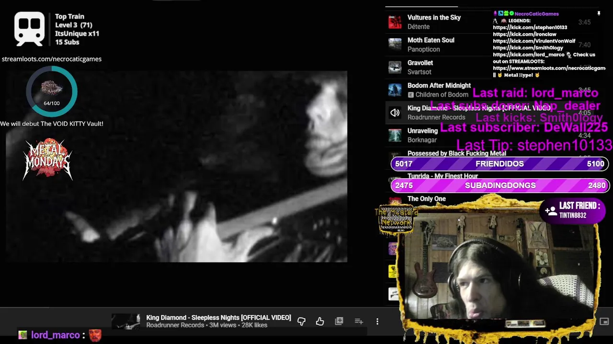This screenshot has width=613, height=344.
Task: Open the Unraveling album thumbnail
Action: (395, 135)
